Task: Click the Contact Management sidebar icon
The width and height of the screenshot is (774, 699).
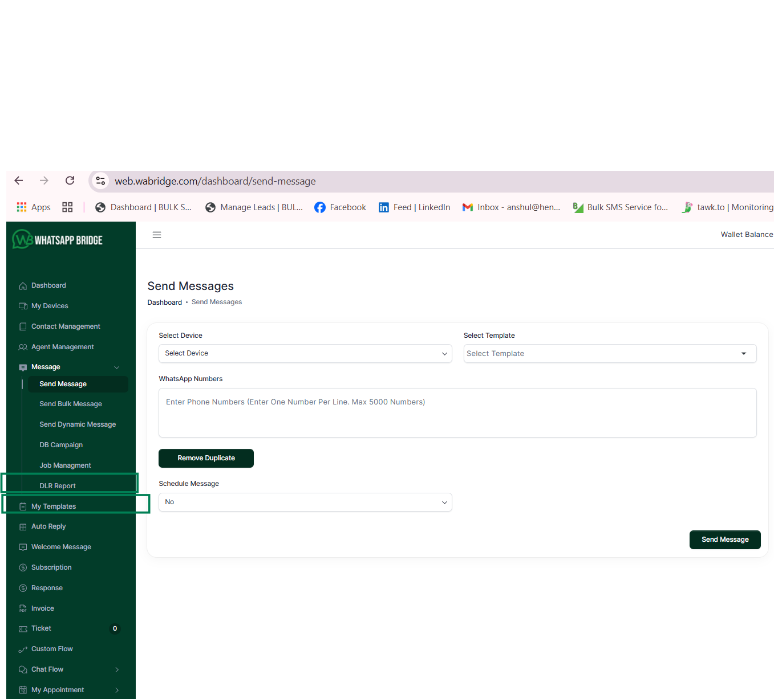Action: [23, 327]
